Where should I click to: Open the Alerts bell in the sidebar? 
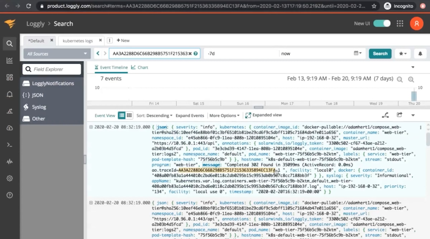(9, 93)
